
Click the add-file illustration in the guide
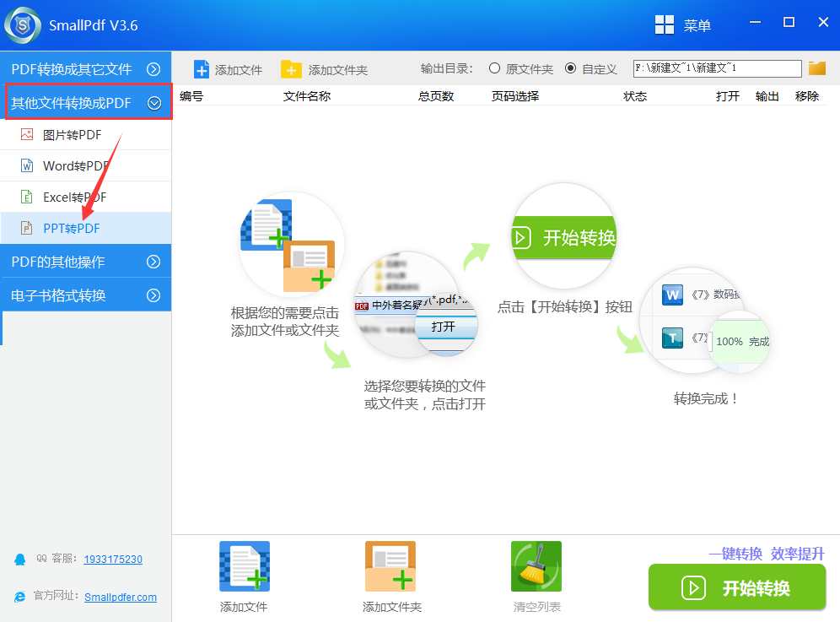(292, 245)
